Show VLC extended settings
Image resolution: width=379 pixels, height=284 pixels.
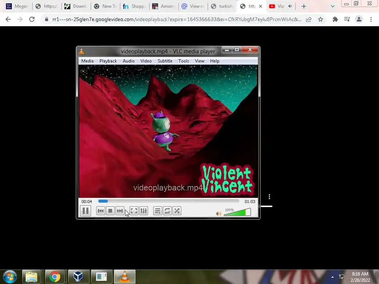tap(144, 211)
